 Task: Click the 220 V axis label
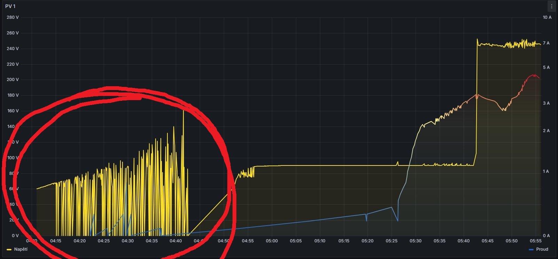coord(13,64)
